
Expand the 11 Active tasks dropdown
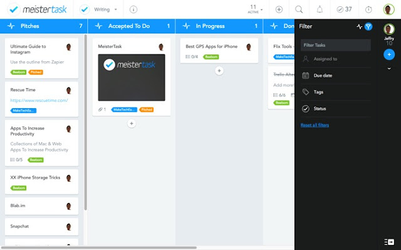(x=255, y=9)
